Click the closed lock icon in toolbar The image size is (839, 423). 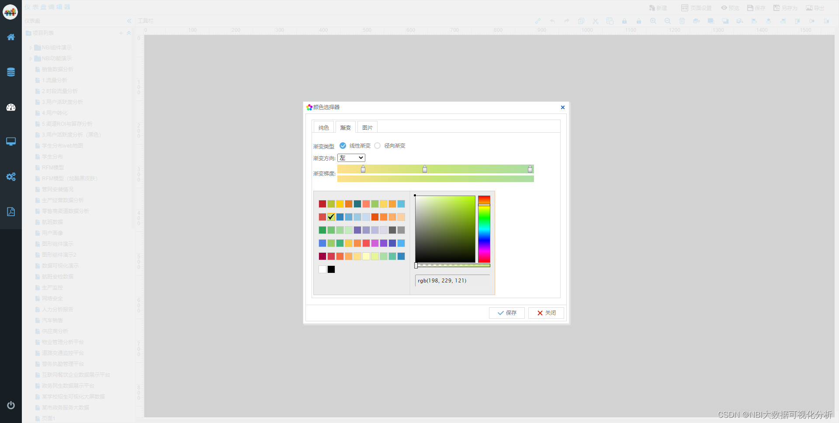(x=624, y=21)
